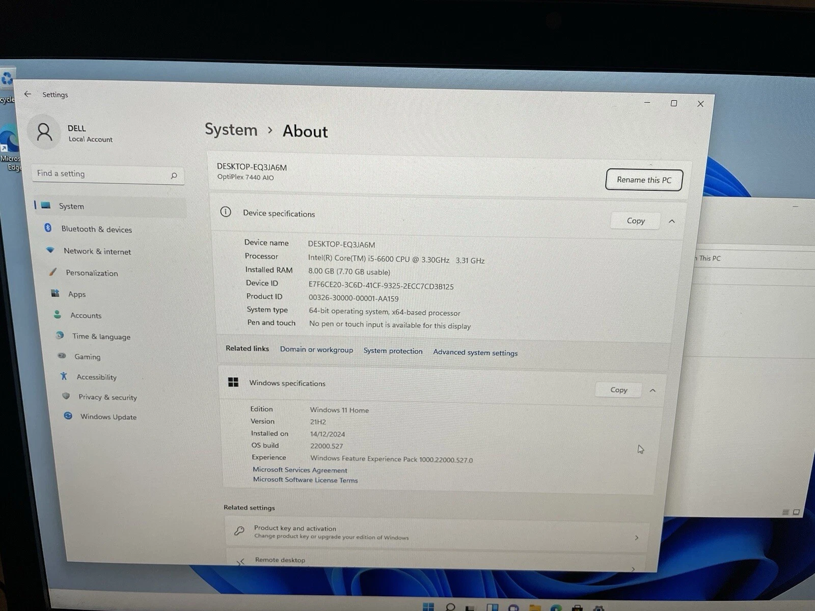Viewport: 815px width, 611px height.
Task: Click the Personalization brush icon
Action: pyautogui.click(x=52, y=272)
